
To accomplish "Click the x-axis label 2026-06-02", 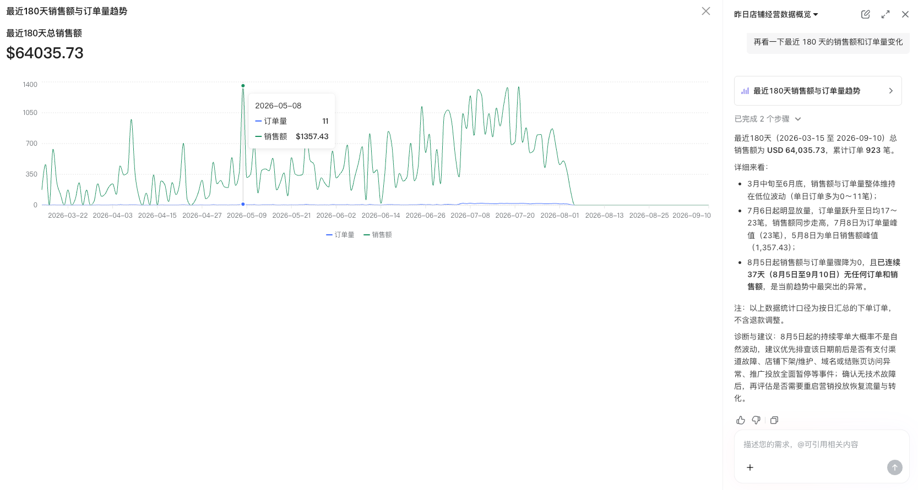I will (x=336, y=216).
